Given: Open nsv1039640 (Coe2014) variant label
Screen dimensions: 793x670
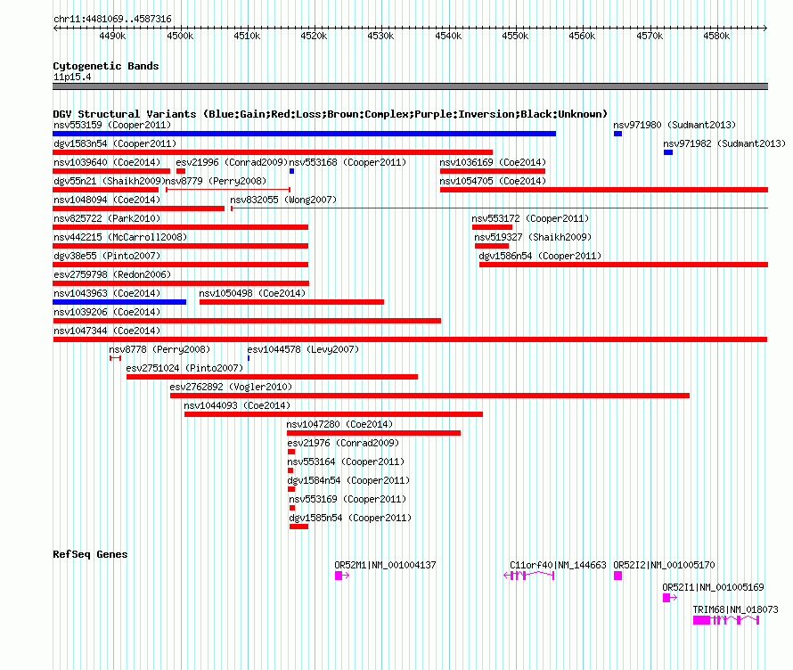Looking at the screenshot, I should tap(107, 162).
